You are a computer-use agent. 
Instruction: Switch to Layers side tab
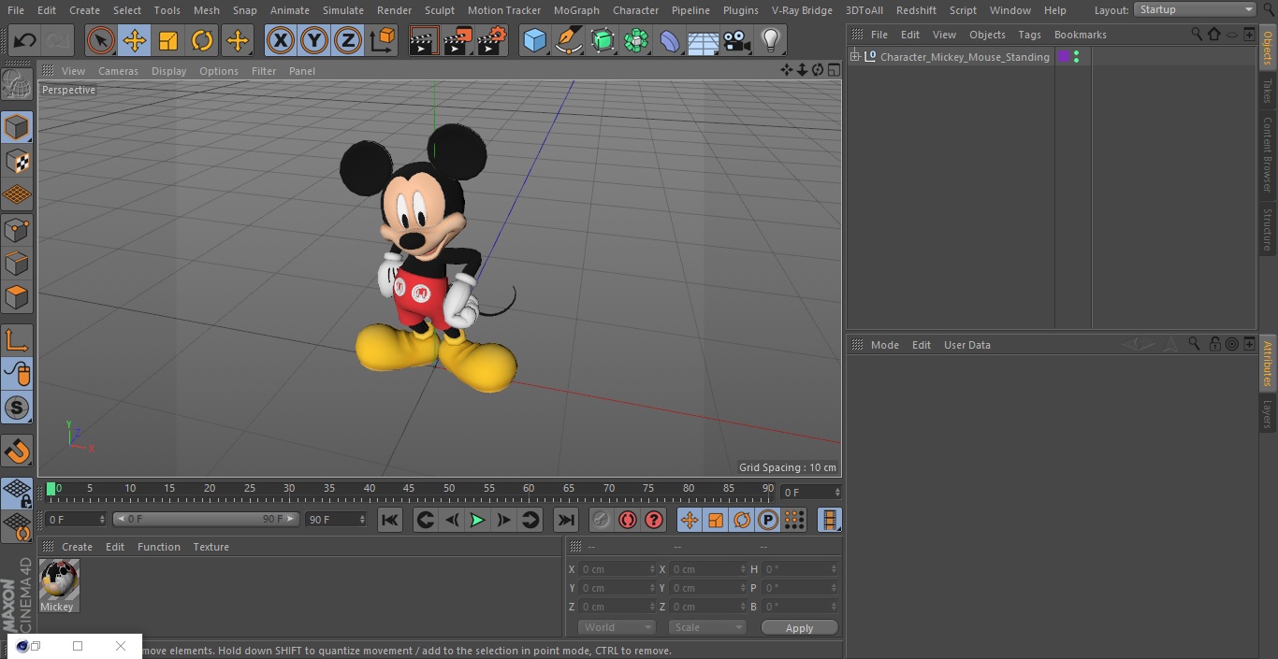pos(1268,414)
